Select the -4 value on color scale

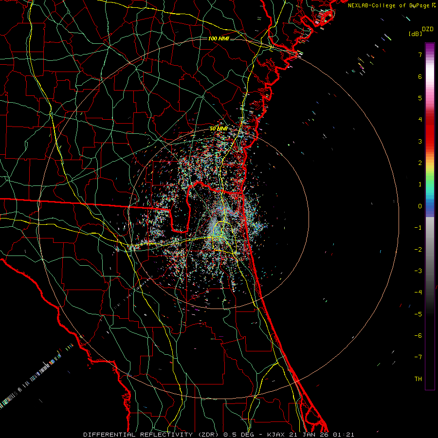click(418, 292)
